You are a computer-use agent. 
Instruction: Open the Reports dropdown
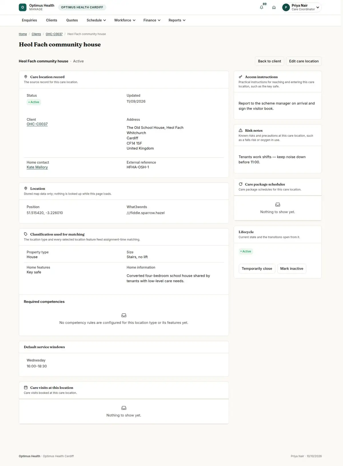click(177, 20)
